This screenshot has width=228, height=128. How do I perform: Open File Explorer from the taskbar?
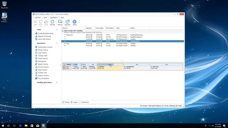coord(26,126)
